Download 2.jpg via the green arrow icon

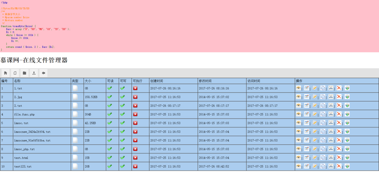[347, 97]
